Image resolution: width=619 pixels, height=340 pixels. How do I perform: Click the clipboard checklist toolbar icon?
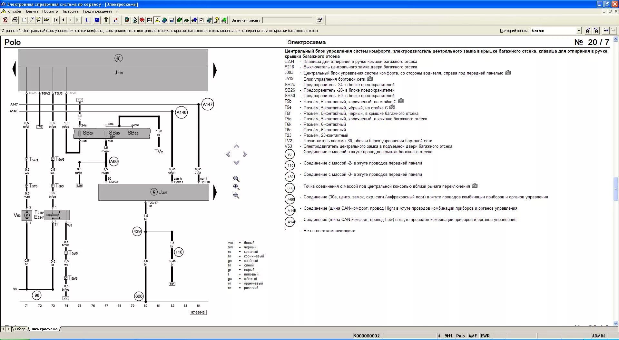[x=201, y=20]
